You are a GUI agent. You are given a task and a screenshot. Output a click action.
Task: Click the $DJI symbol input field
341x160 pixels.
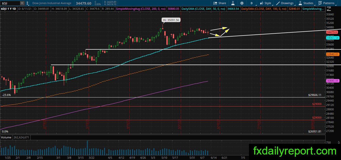(x=10, y=3)
